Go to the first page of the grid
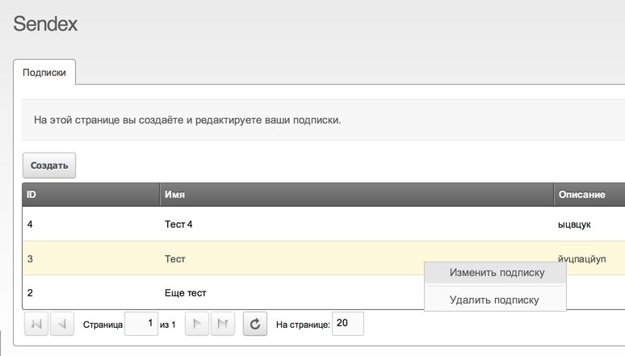Screen dimensions: 625x356 36,325
